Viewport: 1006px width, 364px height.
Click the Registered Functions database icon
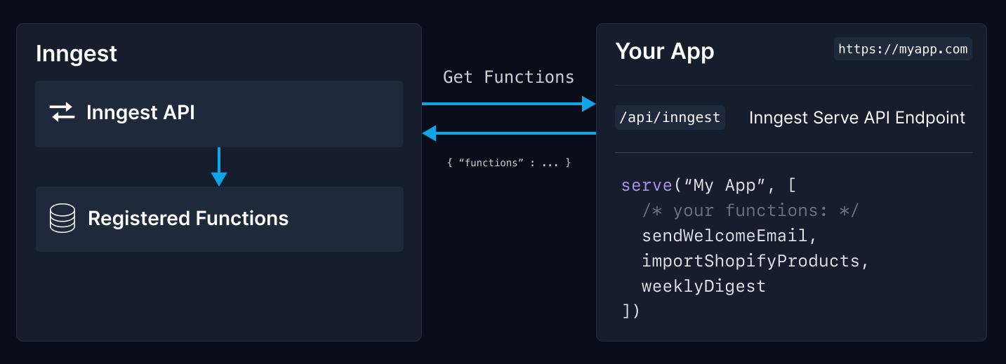62,218
